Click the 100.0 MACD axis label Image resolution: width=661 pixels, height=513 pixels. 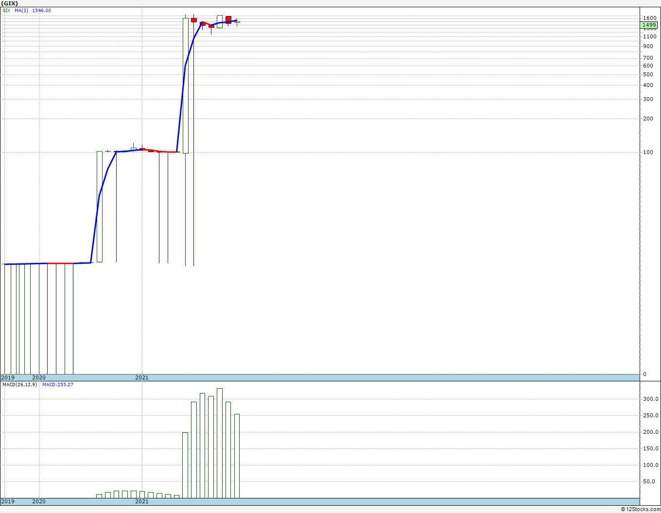(651, 465)
